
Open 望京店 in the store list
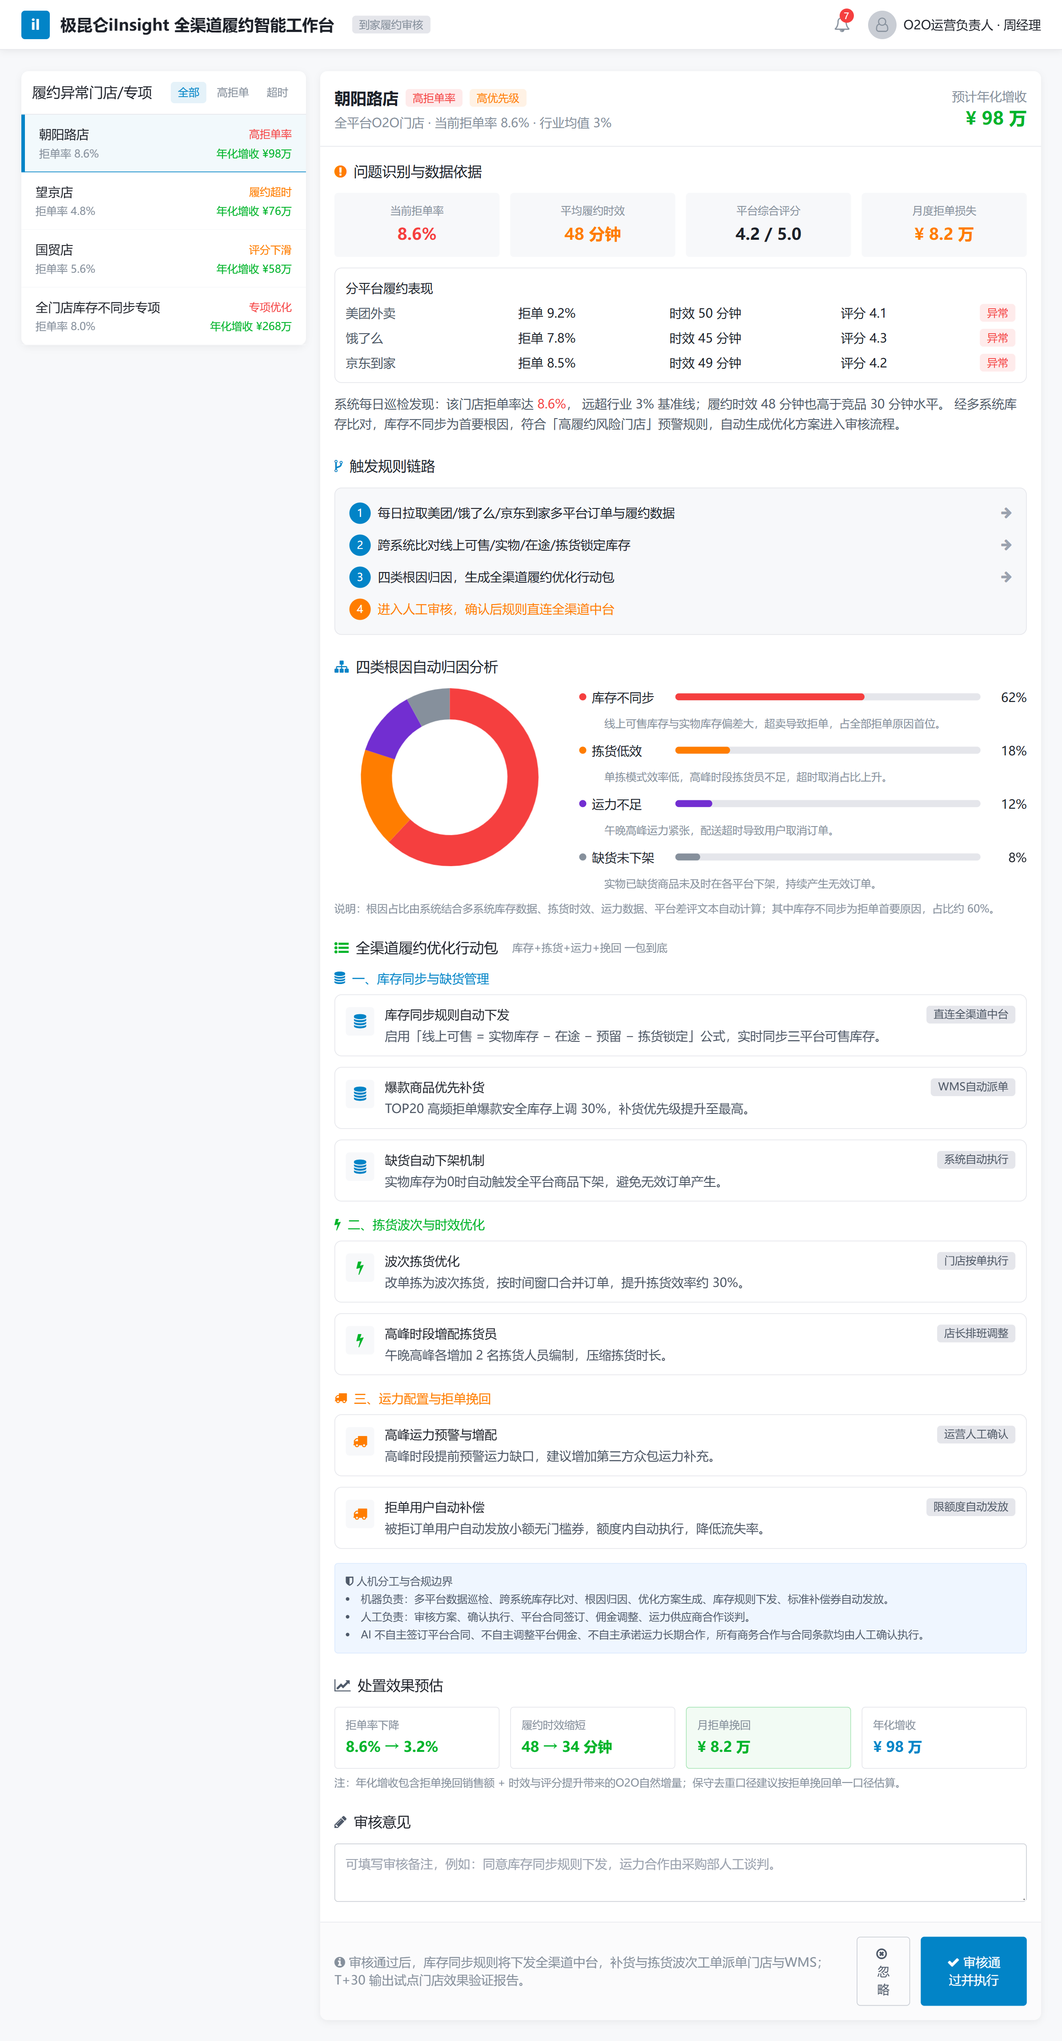tap(163, 201)
